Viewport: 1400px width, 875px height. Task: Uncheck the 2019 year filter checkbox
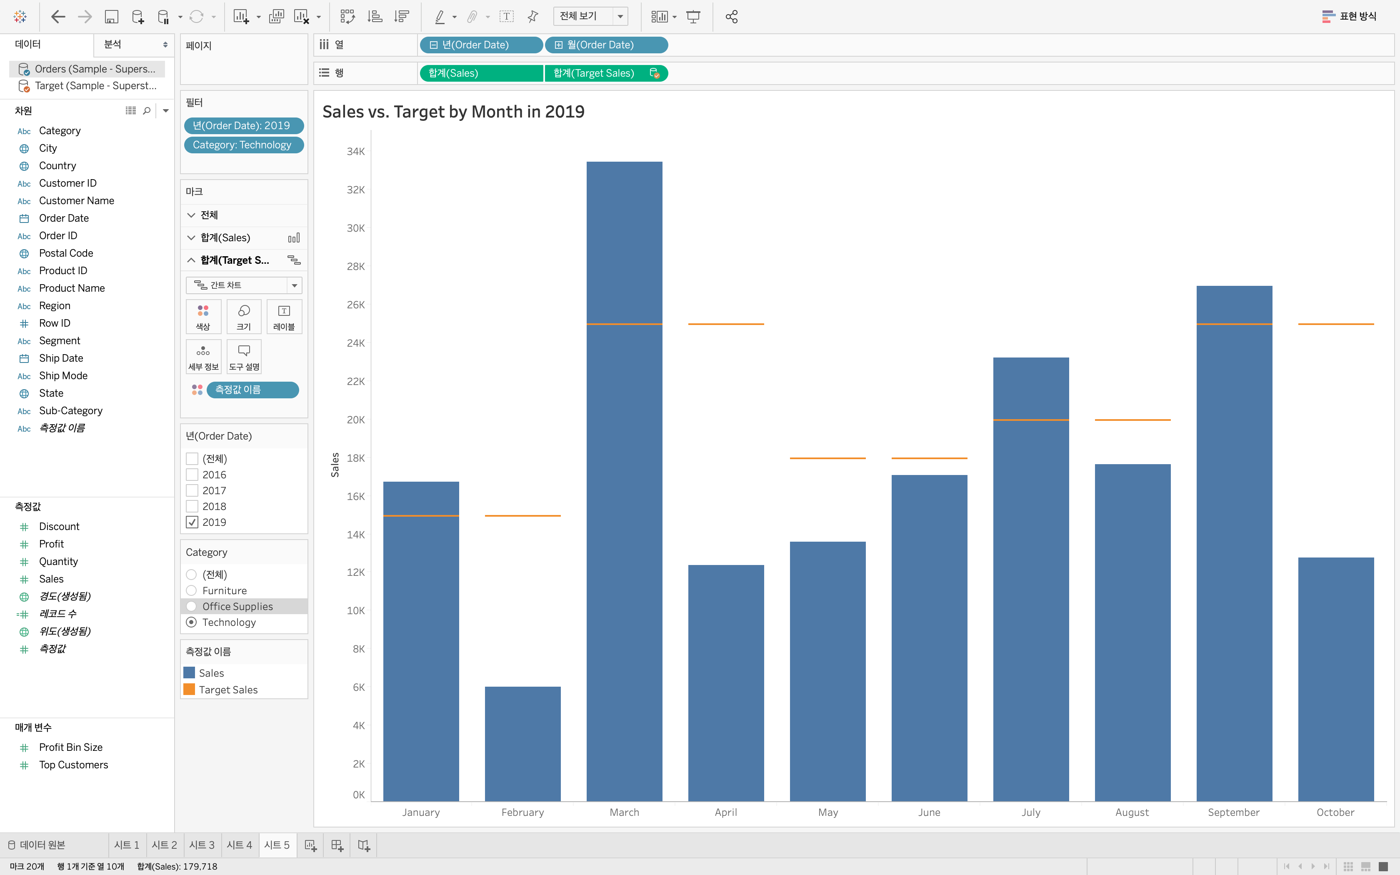click(x=192, y=522)
